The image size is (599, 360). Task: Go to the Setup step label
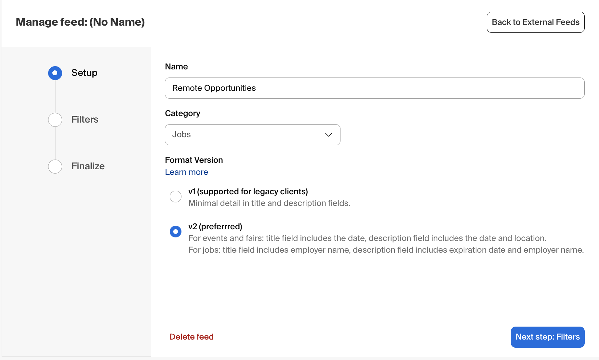(84, 73)
